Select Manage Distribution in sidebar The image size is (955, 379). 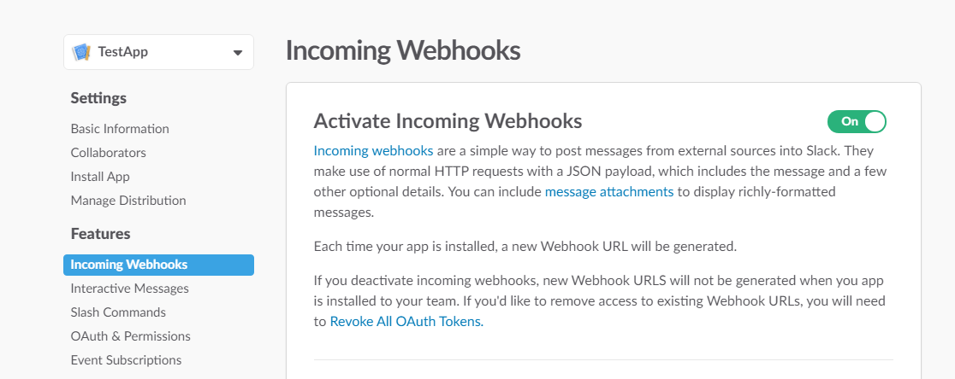(x=128, y=201)
